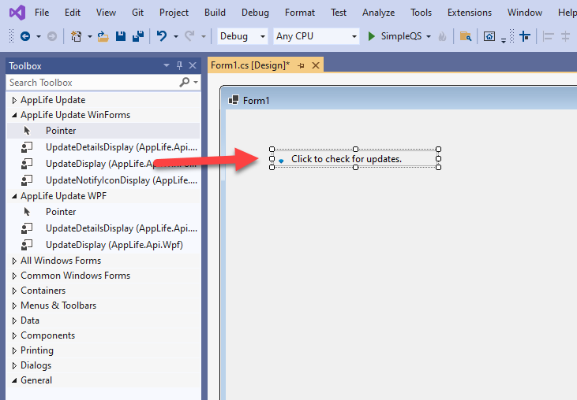Open the View menu

(x=106, y=13)
